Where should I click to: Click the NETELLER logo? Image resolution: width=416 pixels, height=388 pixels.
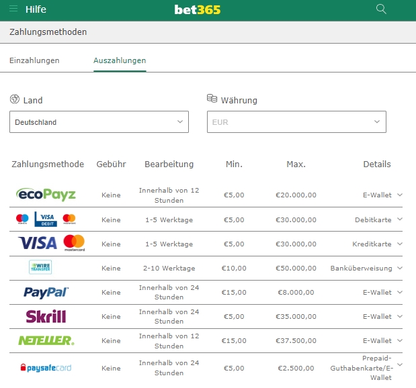click(46, 340)
